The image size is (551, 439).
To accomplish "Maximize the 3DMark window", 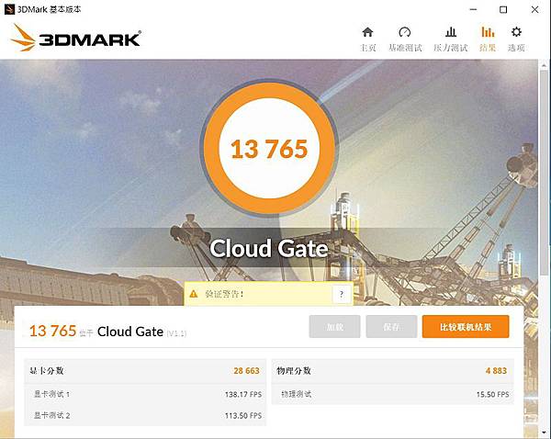I will tap(503, 9).
